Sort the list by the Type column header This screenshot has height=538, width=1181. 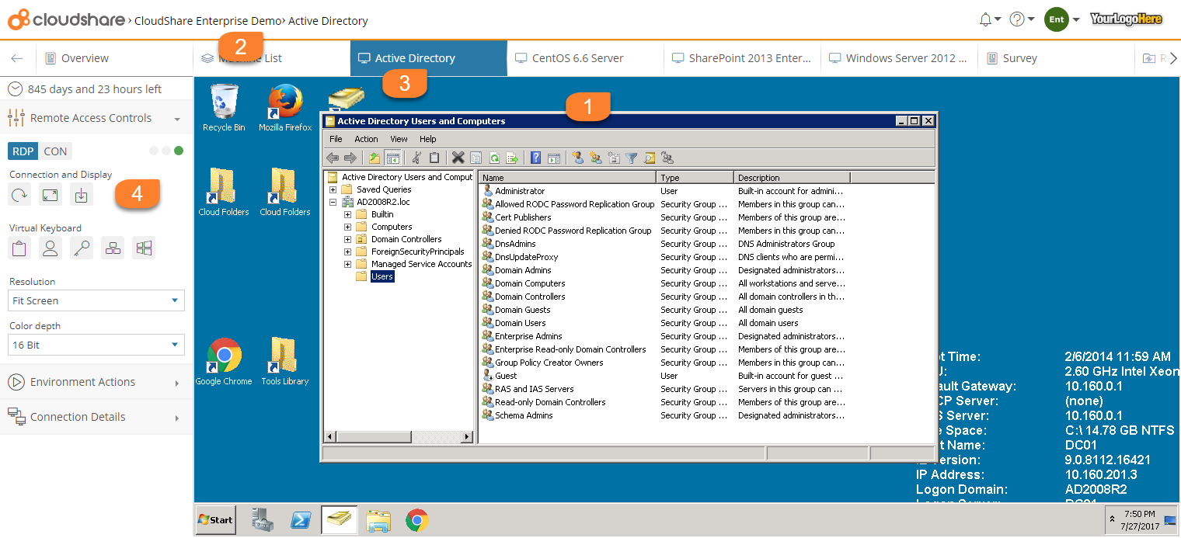pos(695,178)
